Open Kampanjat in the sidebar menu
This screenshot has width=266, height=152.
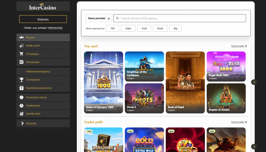coord(33,62)
